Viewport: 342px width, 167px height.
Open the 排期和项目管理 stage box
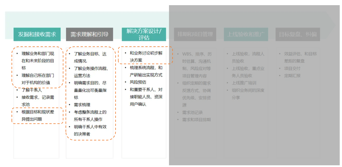pos(195,34)
